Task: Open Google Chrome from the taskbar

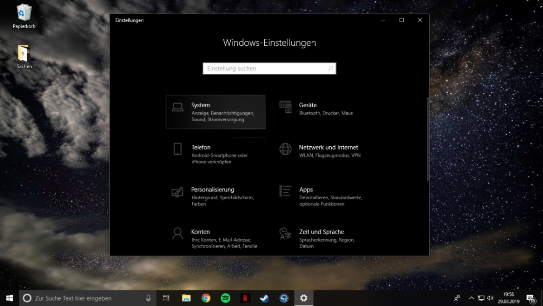Action: 206,298
